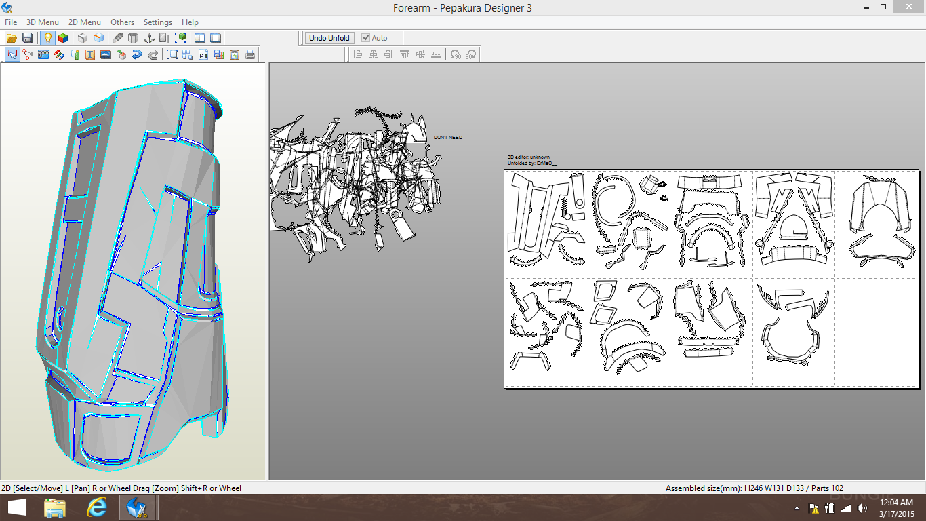
Task: Expand the Others menu
Action: [x=122, y=22]
